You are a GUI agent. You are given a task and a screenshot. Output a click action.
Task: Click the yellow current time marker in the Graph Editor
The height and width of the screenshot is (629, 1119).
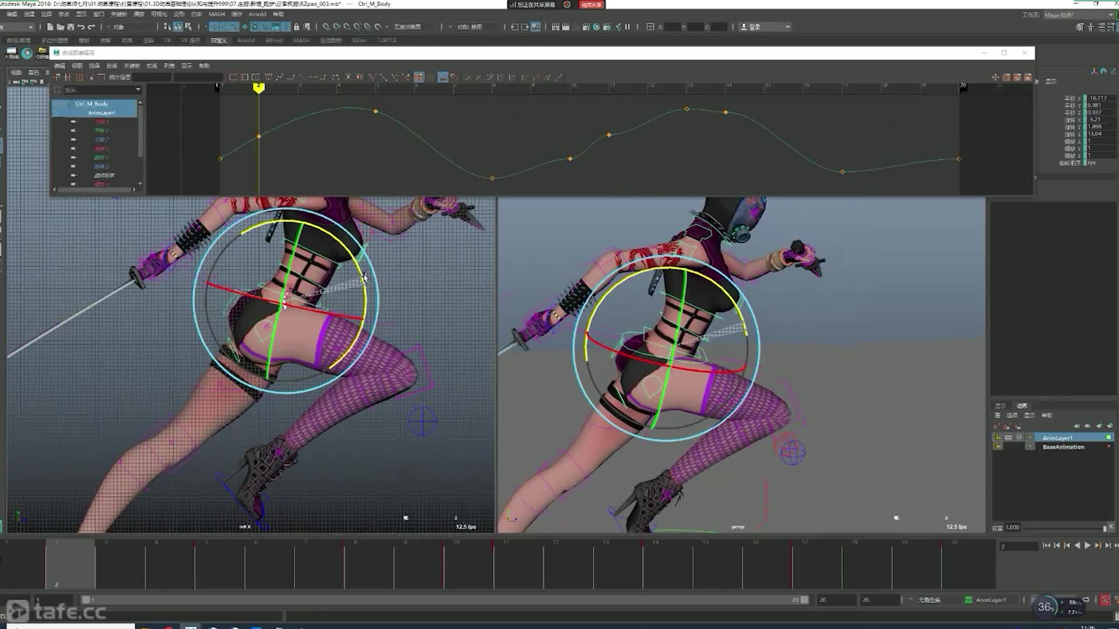click(x=259, y=87)
